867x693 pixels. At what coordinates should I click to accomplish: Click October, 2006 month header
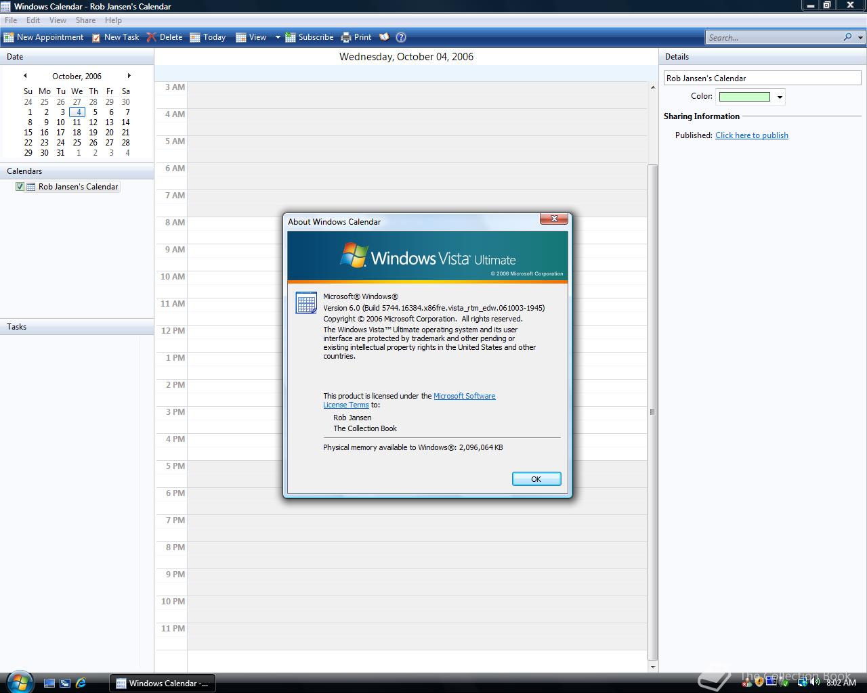pos(77,76)
